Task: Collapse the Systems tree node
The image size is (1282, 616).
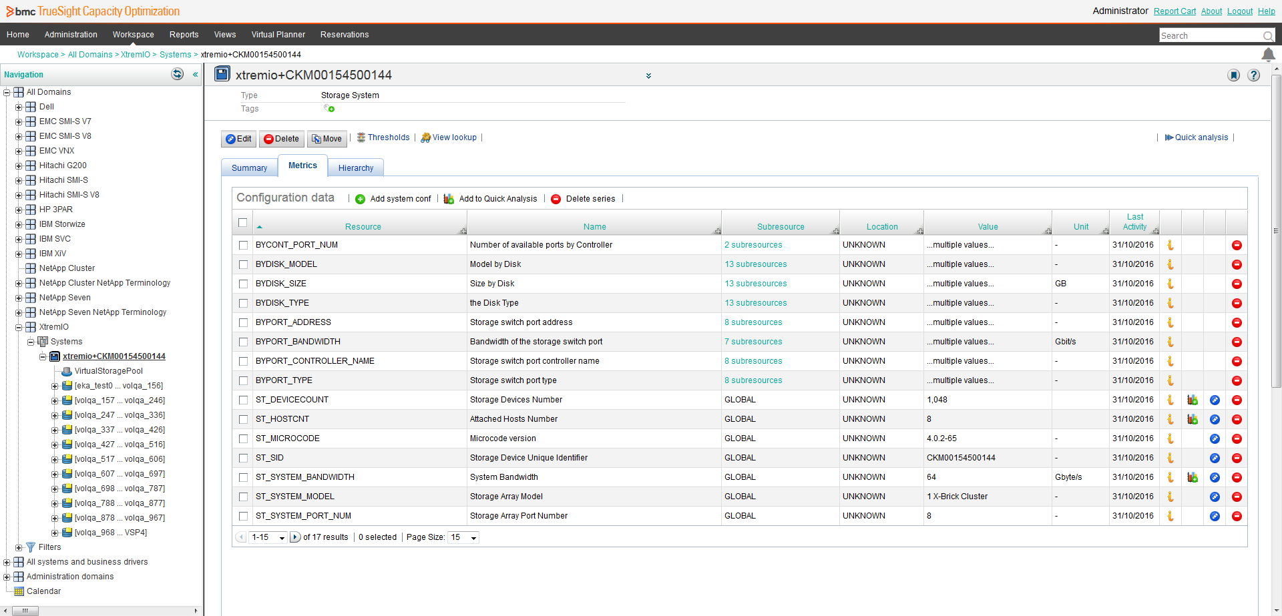Action: (x=31, y=342)
